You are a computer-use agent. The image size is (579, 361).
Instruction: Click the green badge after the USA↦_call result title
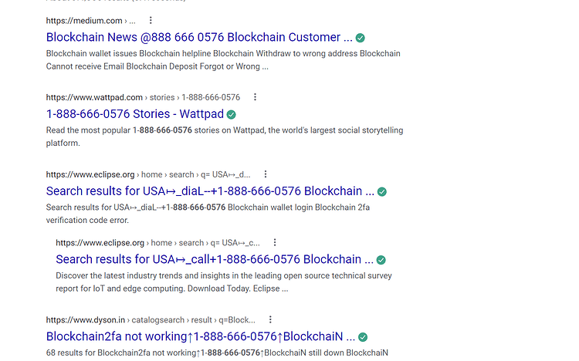[381, 260]
